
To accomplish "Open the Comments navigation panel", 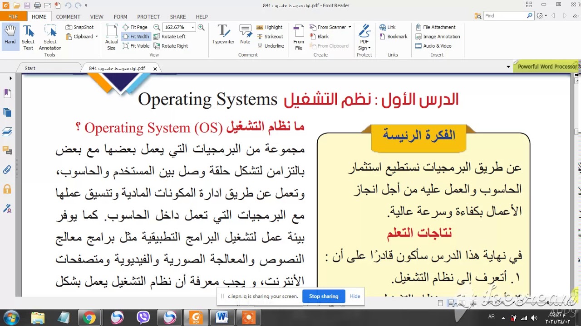I will 7,150.
